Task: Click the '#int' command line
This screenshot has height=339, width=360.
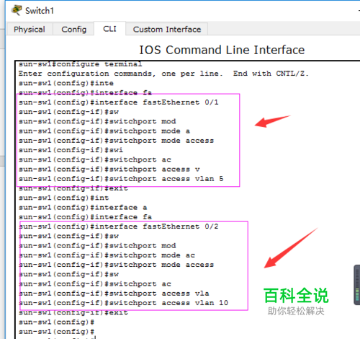Action: pyautogui.click(x=64, y=198)
